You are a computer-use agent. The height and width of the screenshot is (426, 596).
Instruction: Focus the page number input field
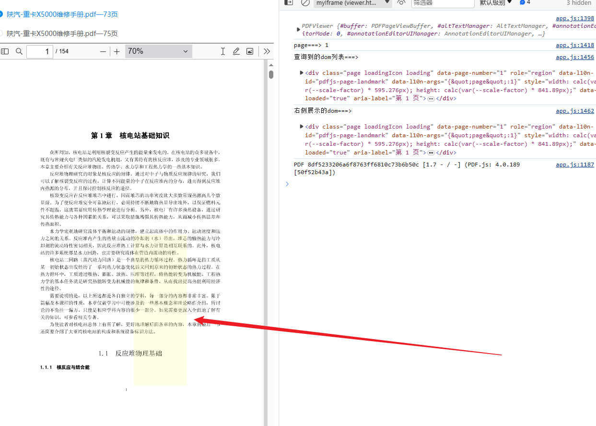(x=40, y=51)
